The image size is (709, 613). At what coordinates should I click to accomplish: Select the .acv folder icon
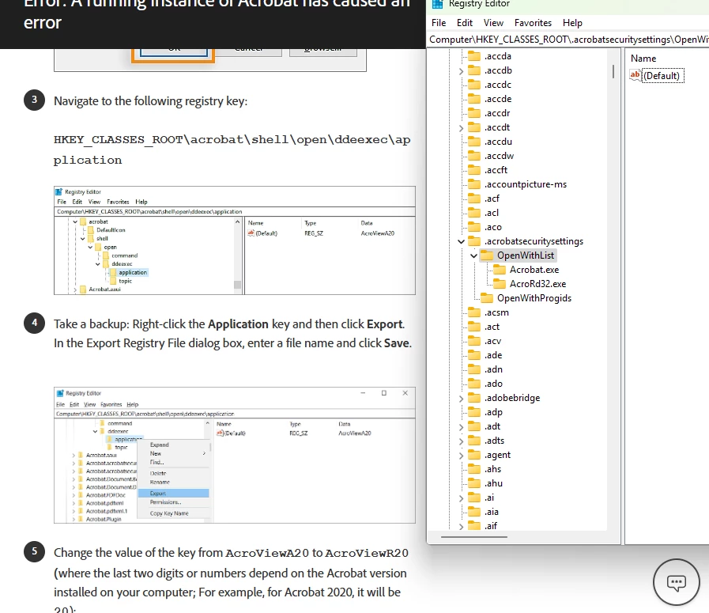coord(474,341)
